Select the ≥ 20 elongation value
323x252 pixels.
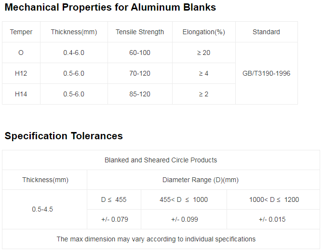click(x=204, y=53)
